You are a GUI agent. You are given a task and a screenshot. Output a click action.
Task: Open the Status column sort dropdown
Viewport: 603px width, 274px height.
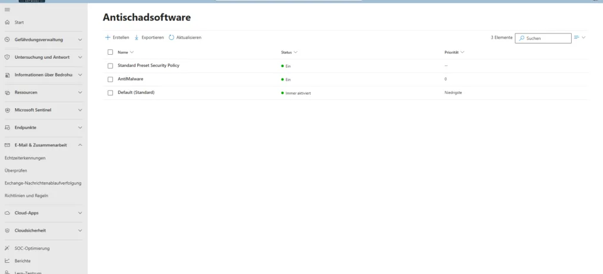click(295, 52)
